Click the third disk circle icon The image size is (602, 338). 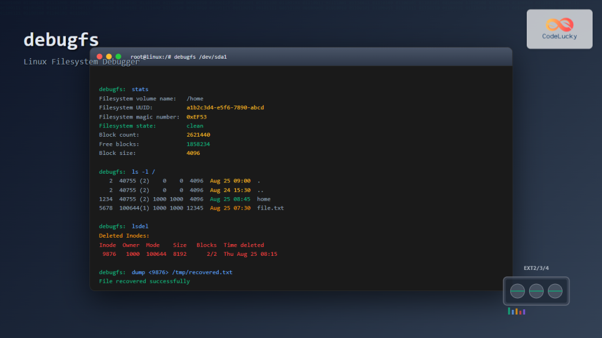coord(555,291)
